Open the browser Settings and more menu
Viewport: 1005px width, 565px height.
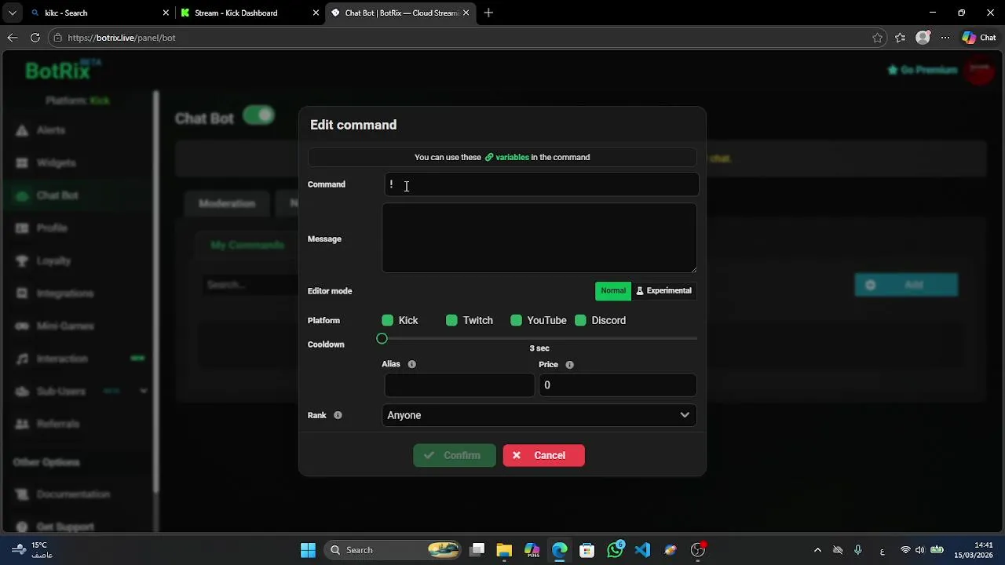(945, 38)
